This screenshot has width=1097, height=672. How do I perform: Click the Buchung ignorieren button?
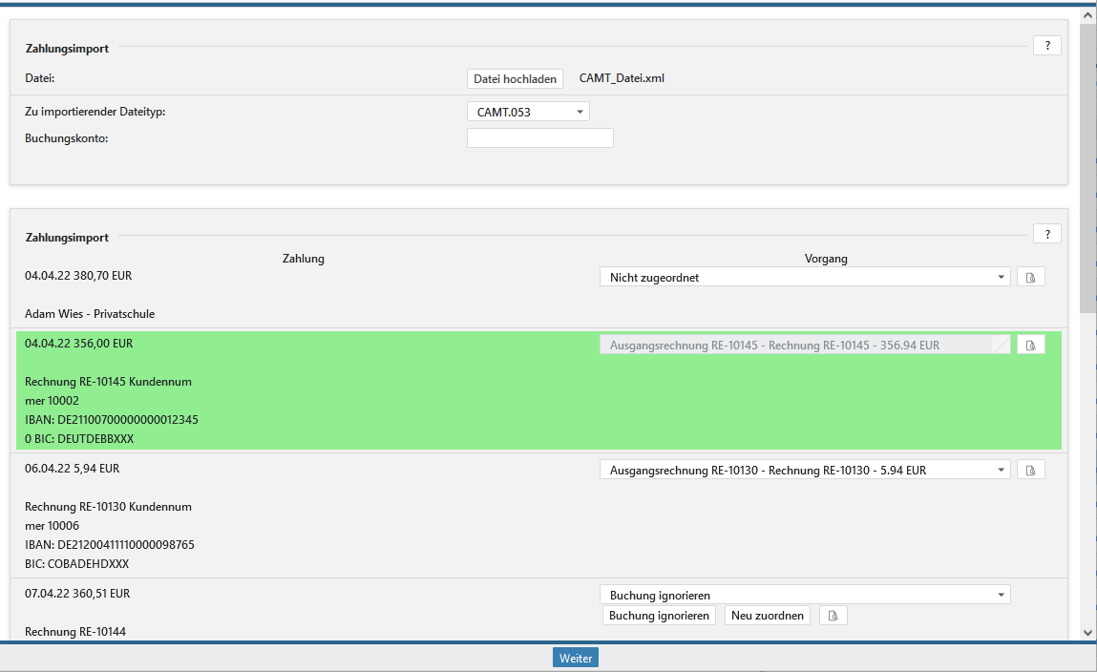pos(659,616)
